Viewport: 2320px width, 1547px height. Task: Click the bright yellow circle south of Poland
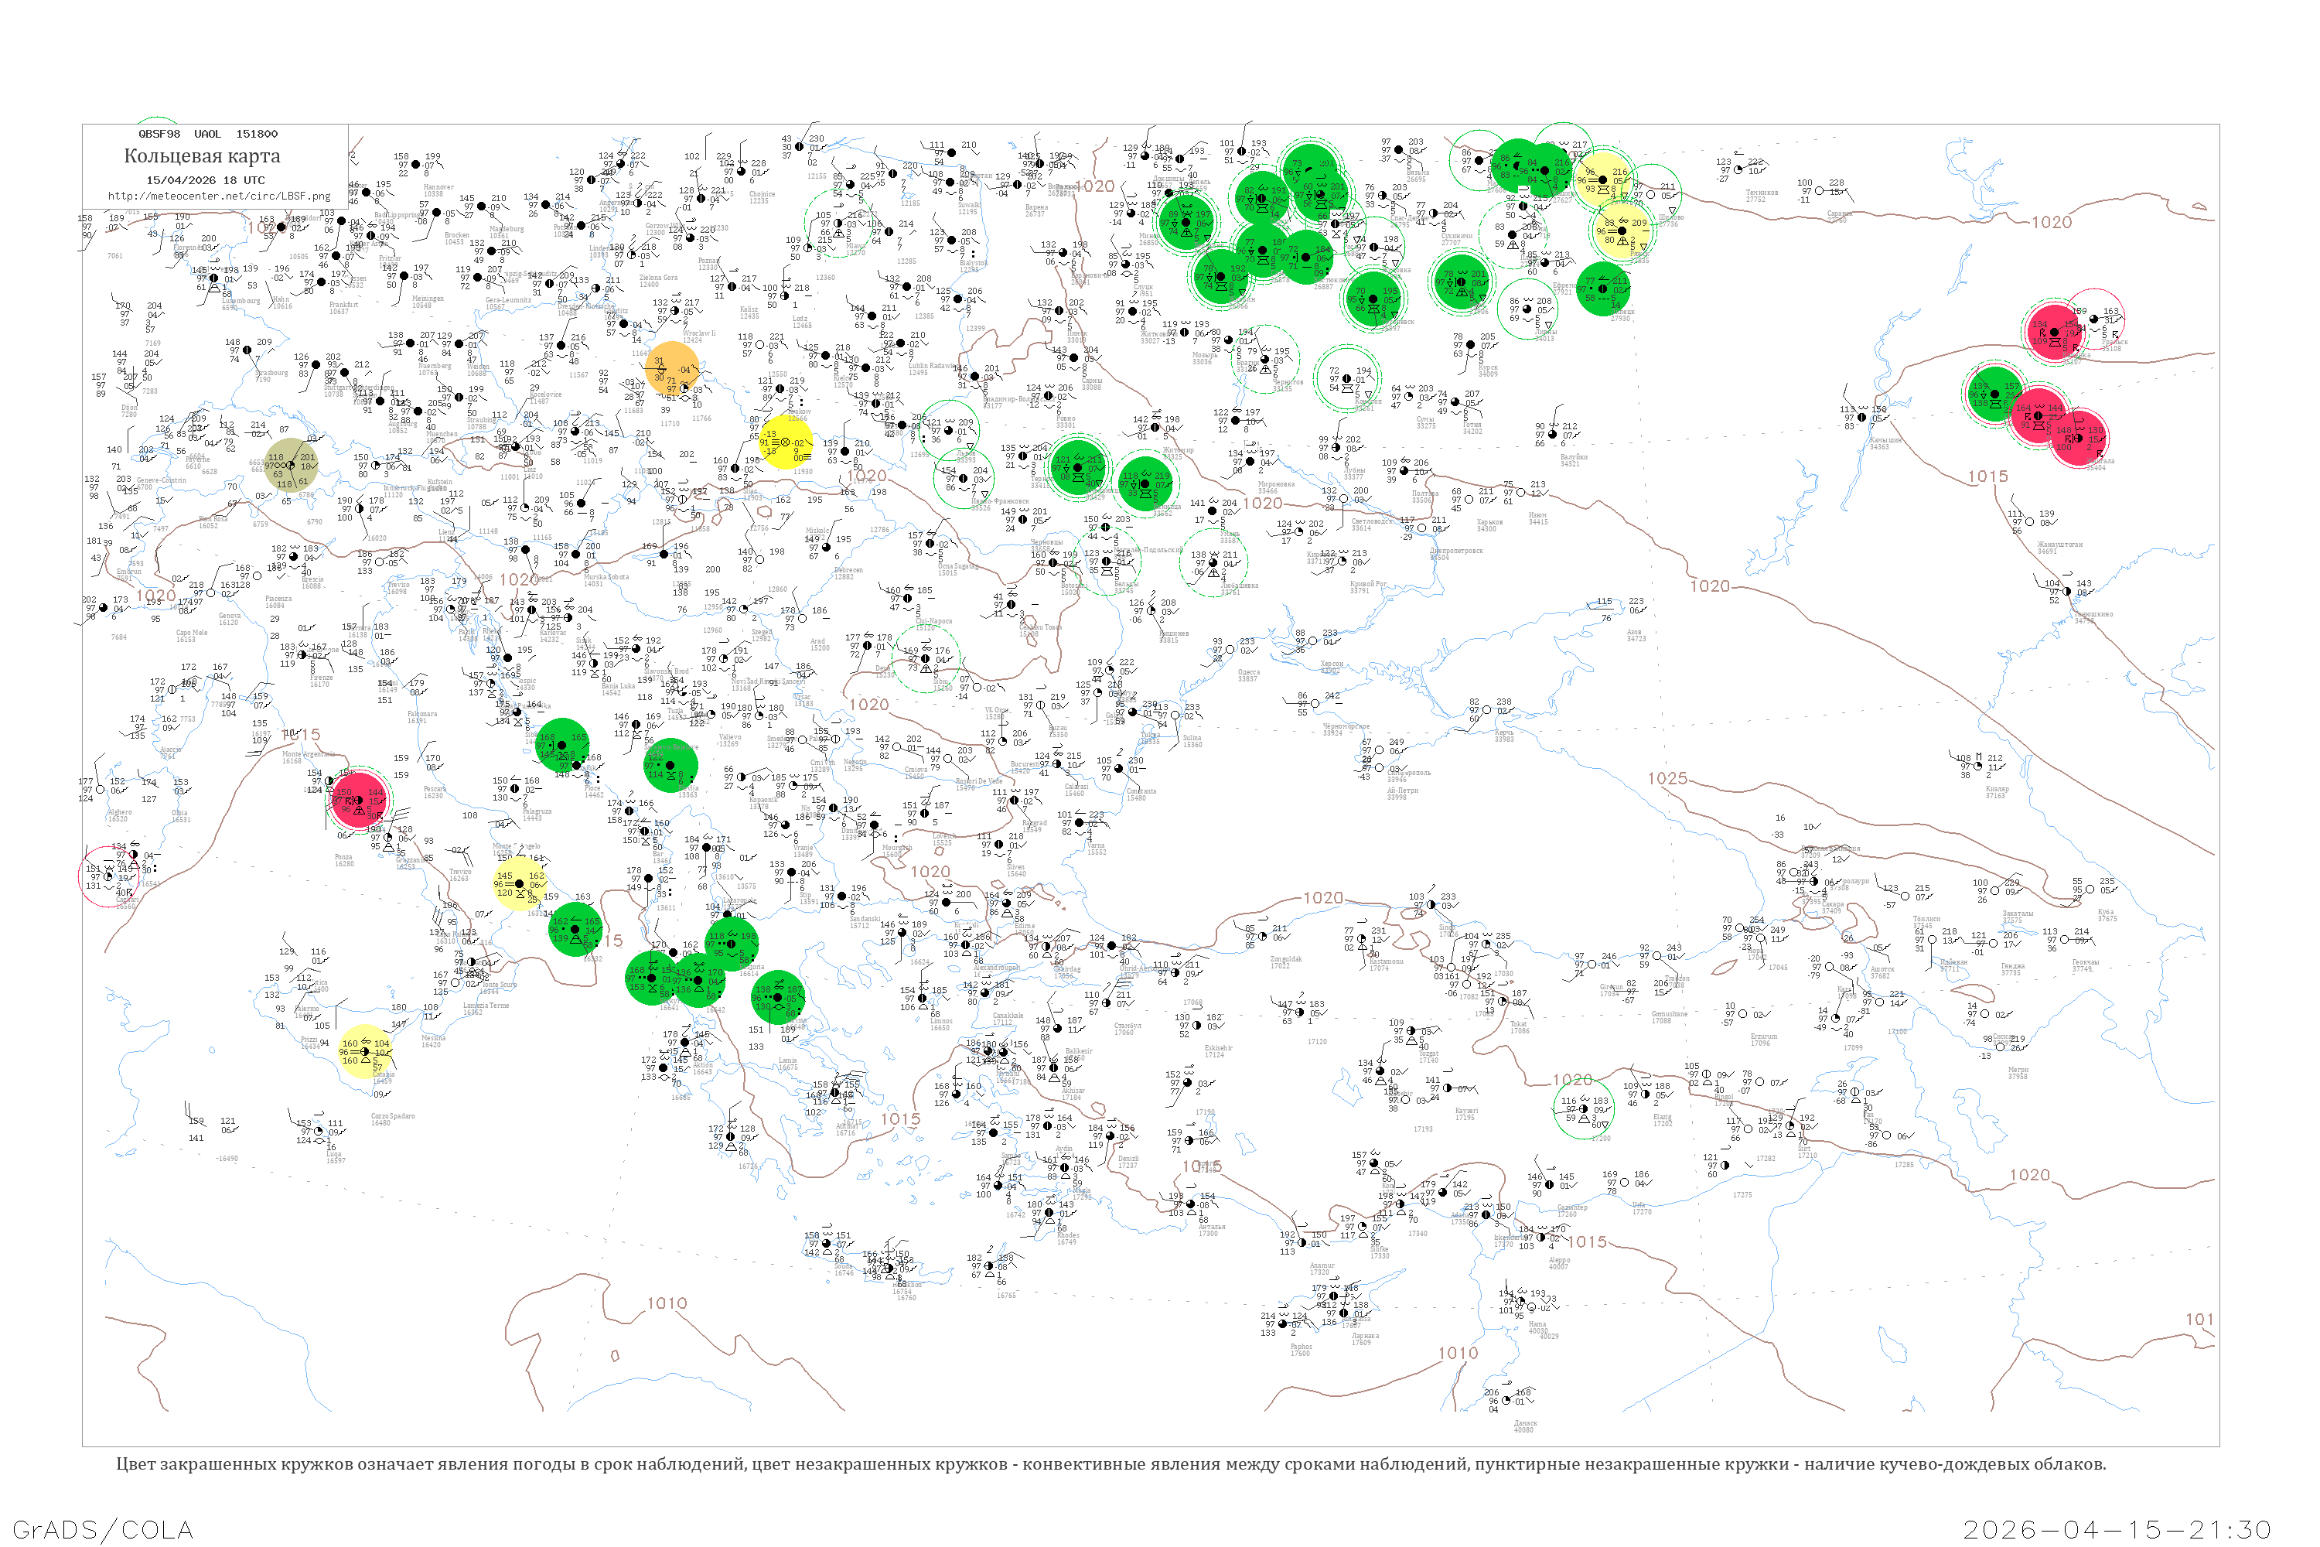click(786, 442)
